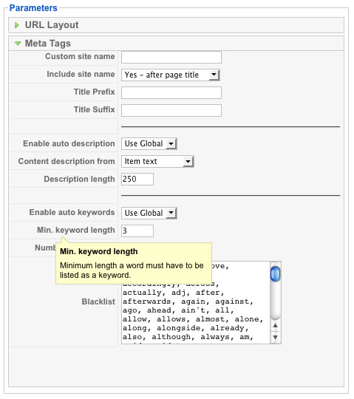
Task: Open Enable auto keywords dropdown
Action: click(149, 213)
